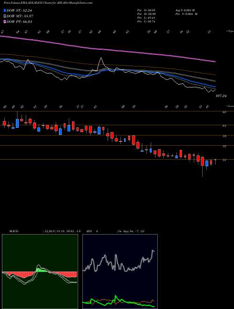Click the blue DOW ST legend swatch
The width and height of the screenshot is (234, 309).
5,10
